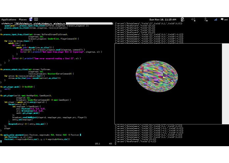
Task: Open the Places menu
Action: pyautogui.click(x=23, y=19)
